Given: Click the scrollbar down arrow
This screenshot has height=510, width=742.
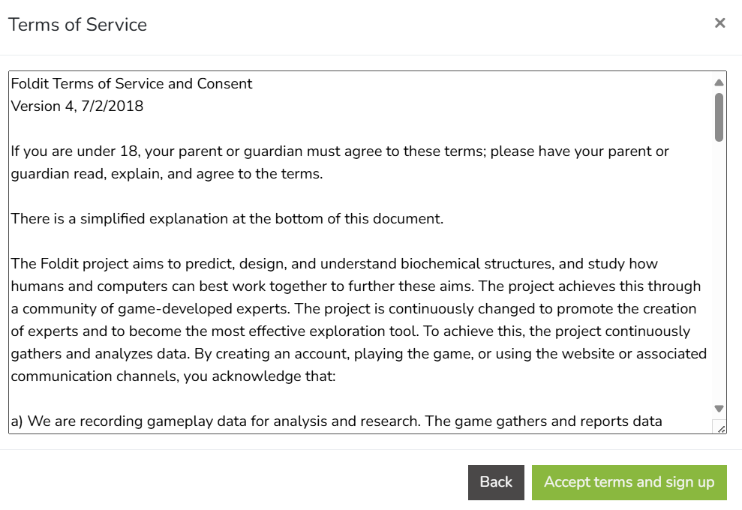Looking at the screenshot, I should point(719,409).
